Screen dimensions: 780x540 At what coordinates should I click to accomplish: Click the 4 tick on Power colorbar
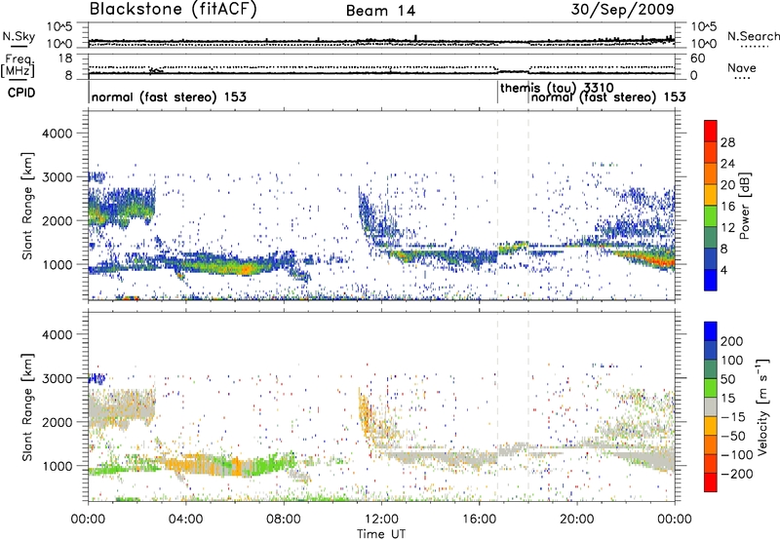pyautogui.click(x=724, y=270)
